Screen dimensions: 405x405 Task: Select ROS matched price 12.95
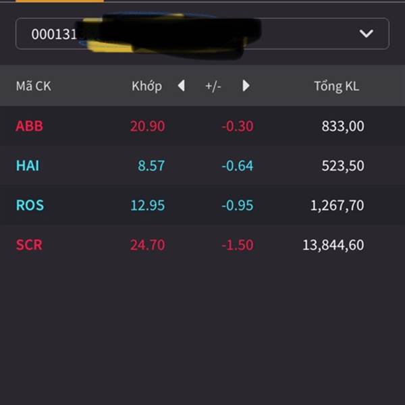[148, 206]
